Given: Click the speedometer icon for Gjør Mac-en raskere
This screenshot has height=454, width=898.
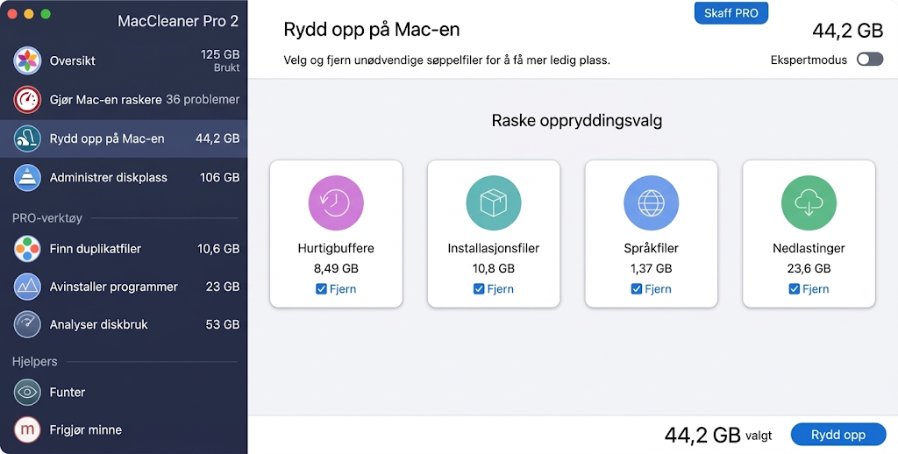Looking at the screenshot, I should tap(27, 100).
